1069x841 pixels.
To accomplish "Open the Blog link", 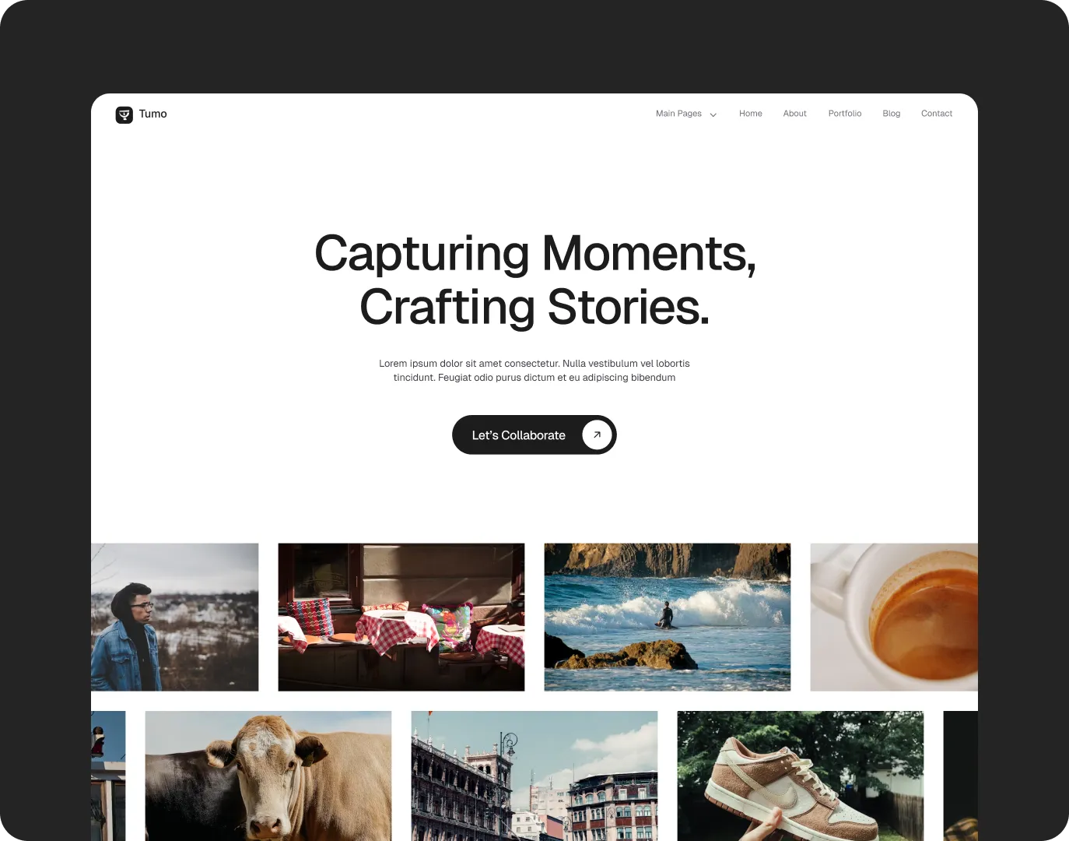I will pos(891,114).
